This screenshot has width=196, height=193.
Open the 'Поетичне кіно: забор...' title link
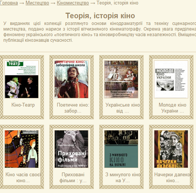(x=73, y=108)
